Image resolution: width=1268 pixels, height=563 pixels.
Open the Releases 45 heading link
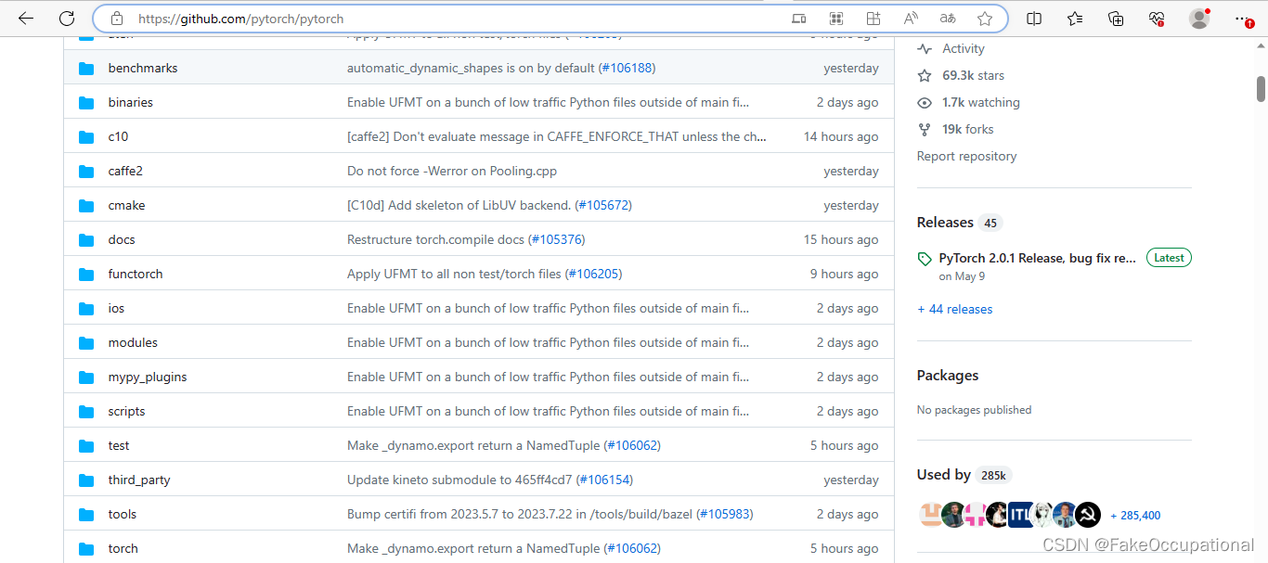click(960, 223)
